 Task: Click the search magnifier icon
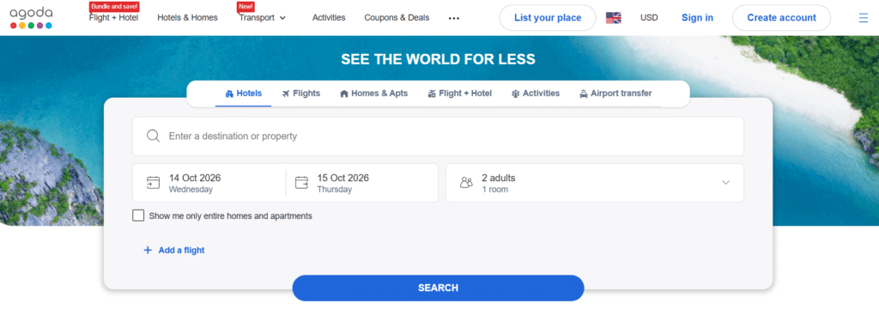coord(153,136)
